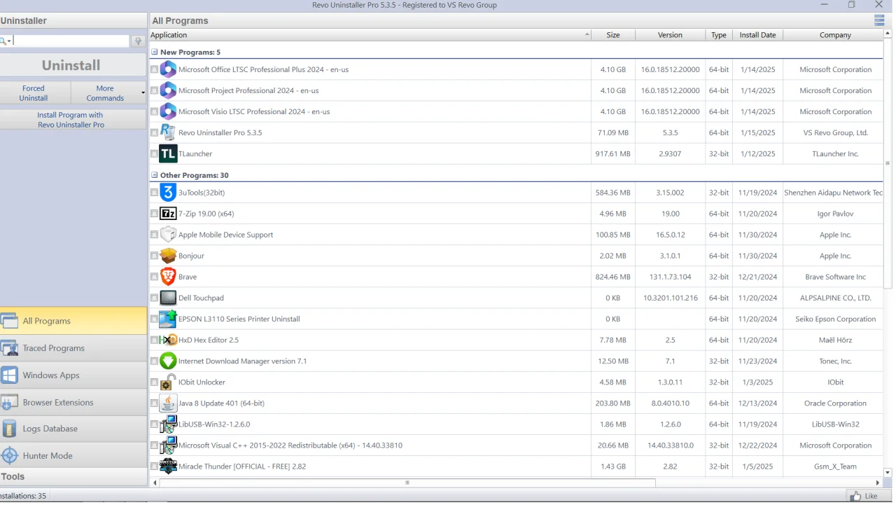This screenshot has height=505, width=896.
Task: Sort the list by Install Date column
Action: click(757, 34)
